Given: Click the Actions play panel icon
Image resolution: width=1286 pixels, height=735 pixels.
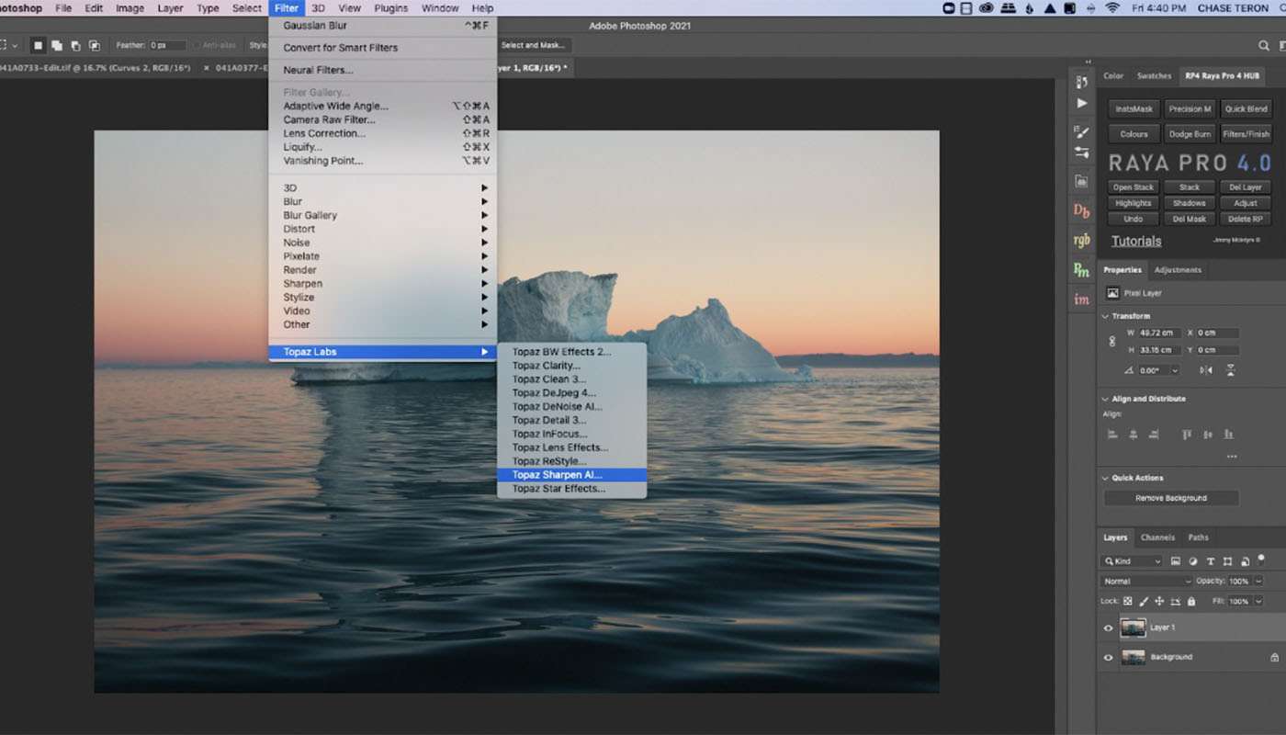Looking at the screenshot, I should tap(1081, 103).
